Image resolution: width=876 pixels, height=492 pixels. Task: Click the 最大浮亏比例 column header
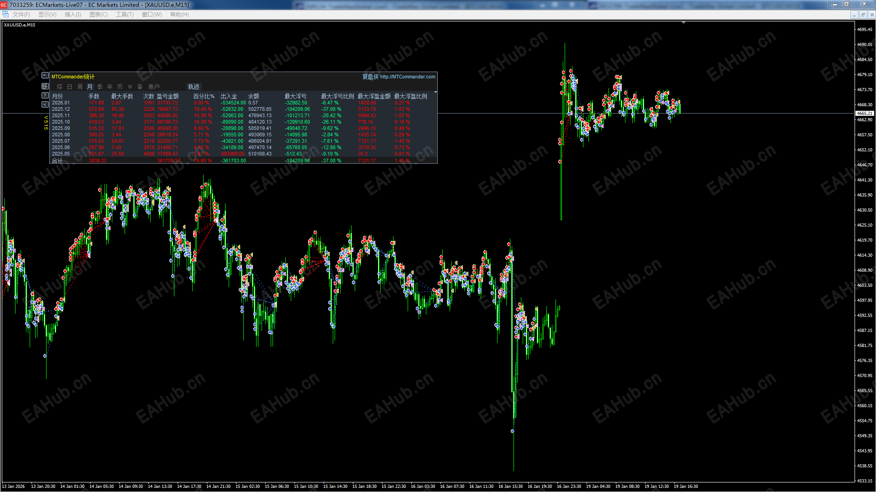pos(338,96)
